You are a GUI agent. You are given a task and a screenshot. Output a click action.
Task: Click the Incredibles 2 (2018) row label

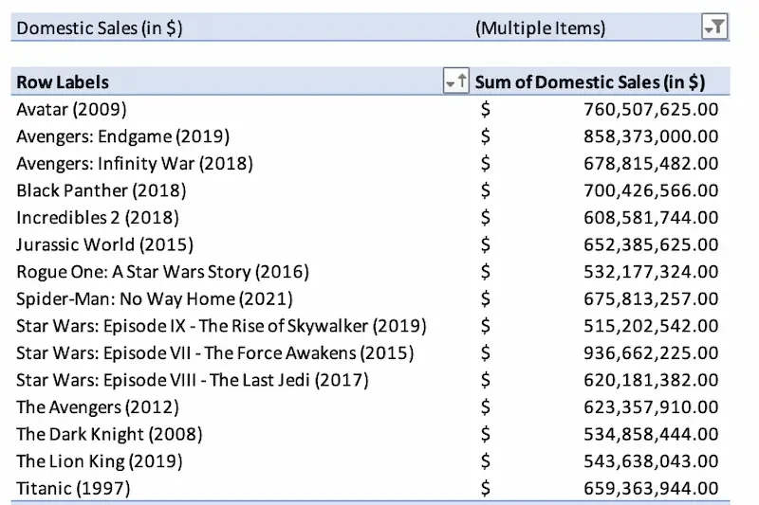(98, 218)
